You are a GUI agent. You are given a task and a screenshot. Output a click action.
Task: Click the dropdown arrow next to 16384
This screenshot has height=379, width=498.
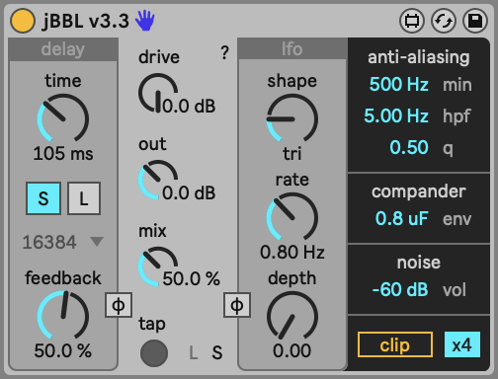[97, 242]
